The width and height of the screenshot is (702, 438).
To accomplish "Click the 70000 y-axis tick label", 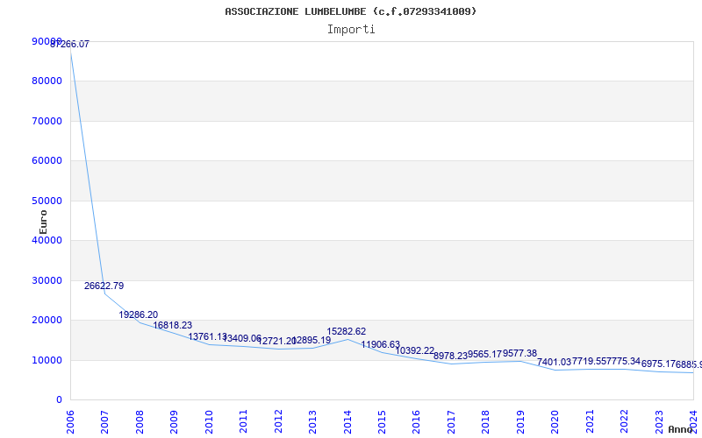I will click(47, 121).
